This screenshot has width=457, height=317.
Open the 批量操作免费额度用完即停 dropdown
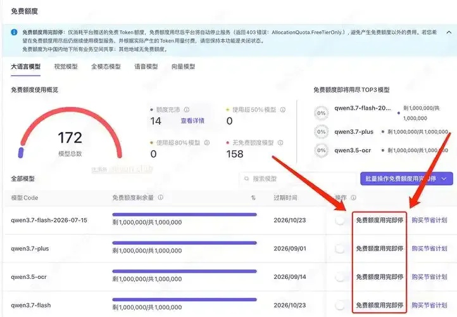pyautogui.click(x=406, y=179)
